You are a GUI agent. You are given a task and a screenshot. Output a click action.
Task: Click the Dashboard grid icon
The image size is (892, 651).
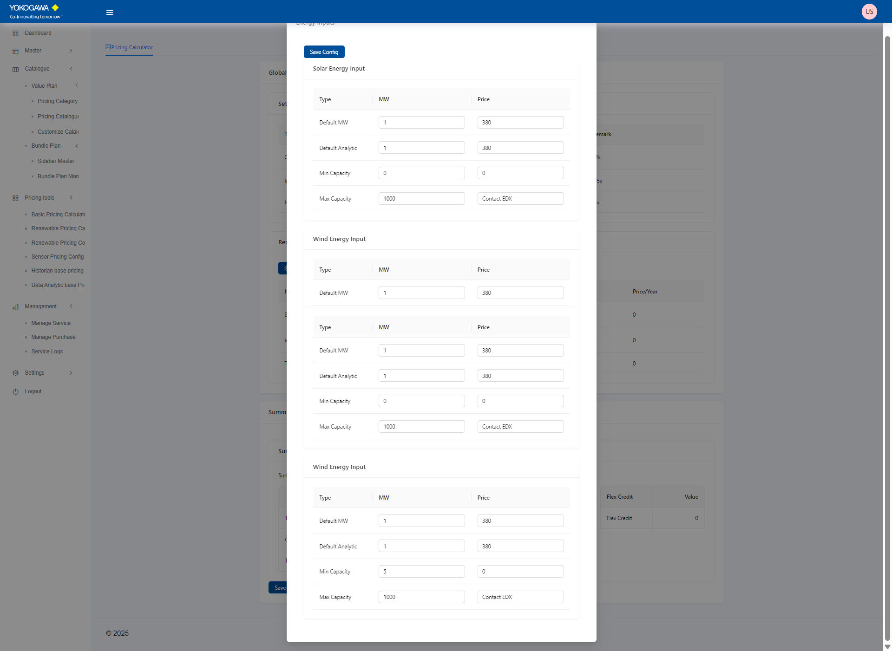pos(15,33)
